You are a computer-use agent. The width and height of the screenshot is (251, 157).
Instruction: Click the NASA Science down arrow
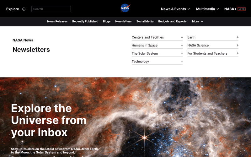point(238,45)
